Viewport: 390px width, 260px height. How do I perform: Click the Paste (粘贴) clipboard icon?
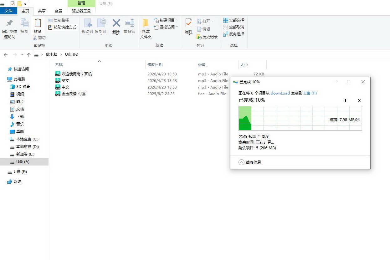[38, 23]
